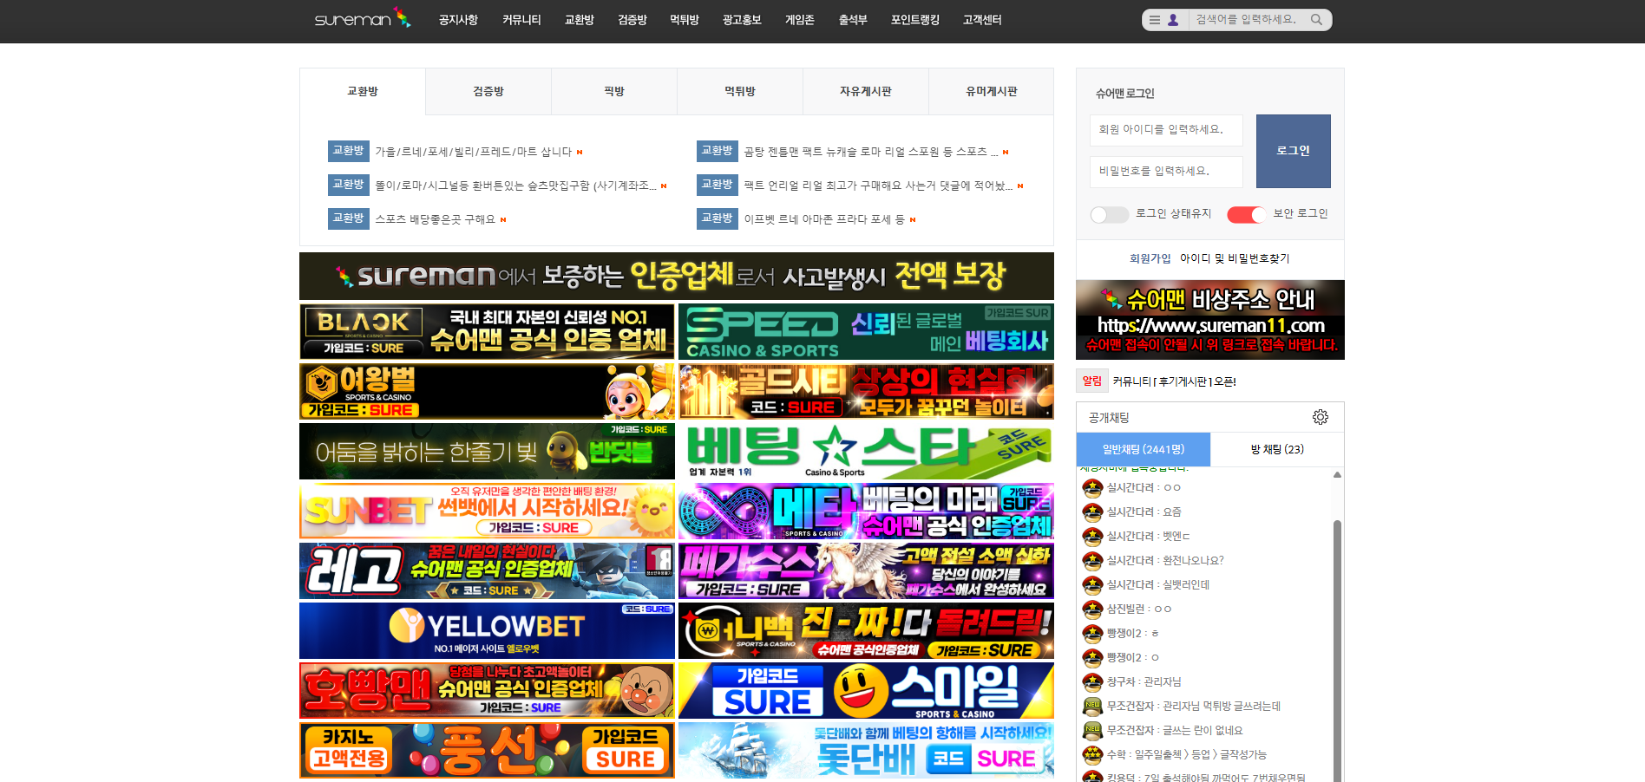The height and width of the screenshot is (782, 1645).
Task: Select the 방 채팅 (23) tab
Action: click(1276, 449)
